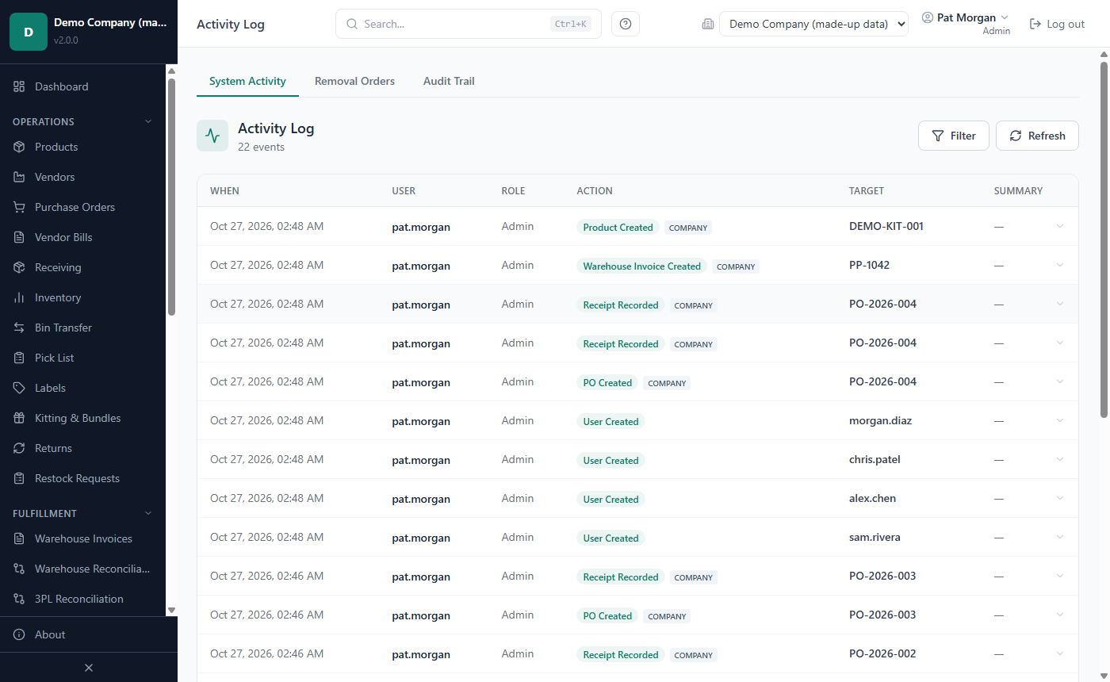Image resolution: width=1110 pixels, height=682 pixels.
Task: Click the green D company logo
Action: pos(29,32)
